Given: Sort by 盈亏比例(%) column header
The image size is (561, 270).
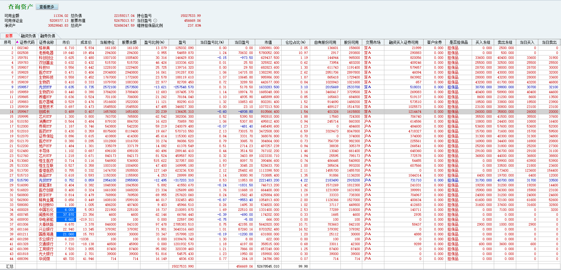Looking at the screenshot, I should point(154,42).
